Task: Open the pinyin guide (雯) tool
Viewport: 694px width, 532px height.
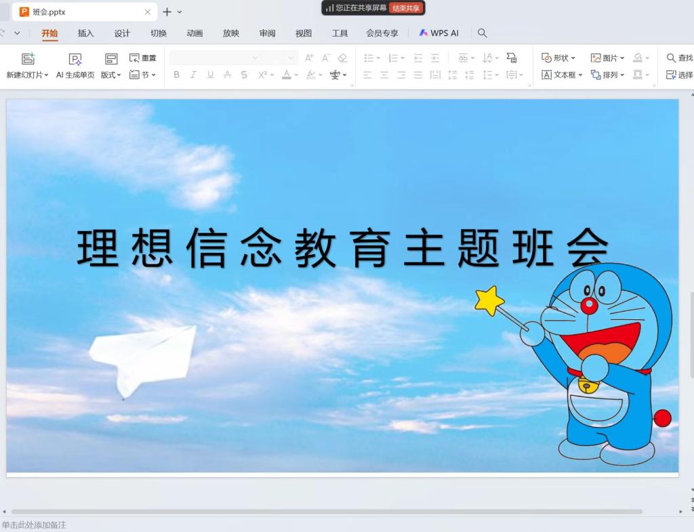Action: pos(335,75)
